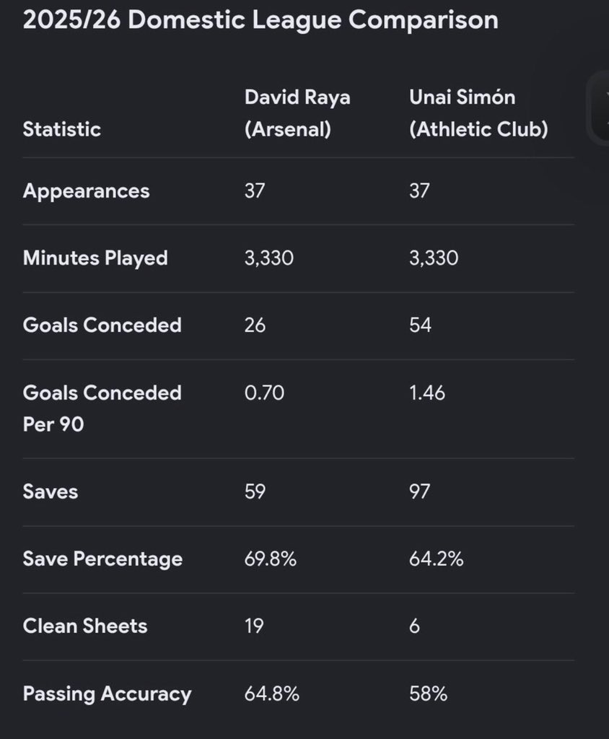This screenshot has width=609, height=739.
Task: Click Simón's 1.46 goals per 90 value
Action: pos(427,393)
